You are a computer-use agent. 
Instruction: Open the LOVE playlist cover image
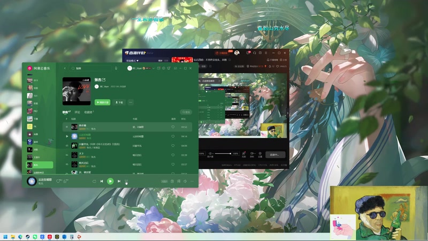pos(77,91)
